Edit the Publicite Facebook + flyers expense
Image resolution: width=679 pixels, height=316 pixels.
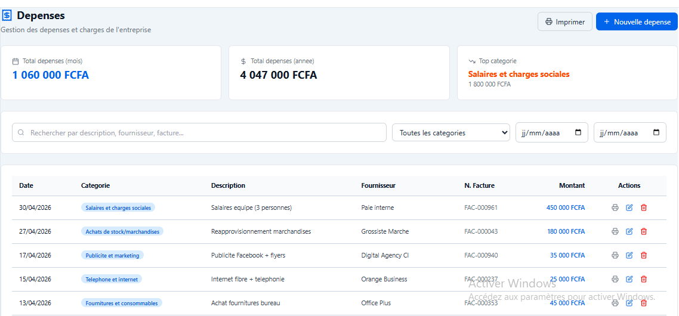[629, 255]
